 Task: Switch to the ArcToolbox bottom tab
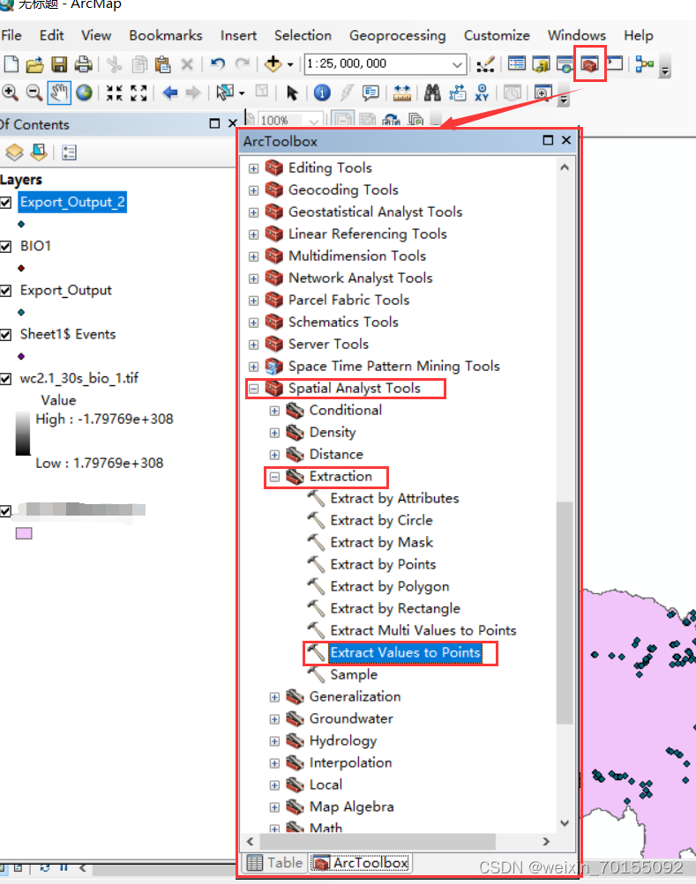[361, 863]
